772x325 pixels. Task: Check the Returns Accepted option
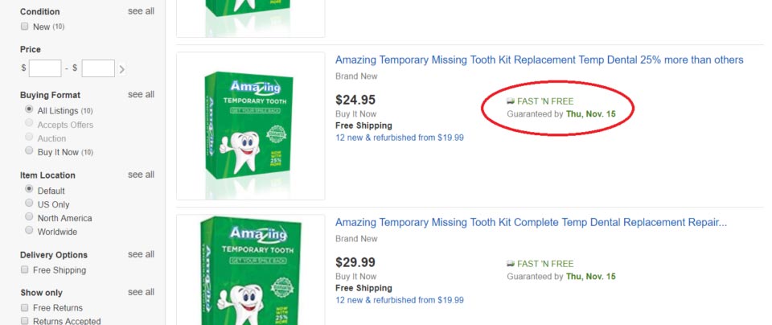tap(25, 321)
